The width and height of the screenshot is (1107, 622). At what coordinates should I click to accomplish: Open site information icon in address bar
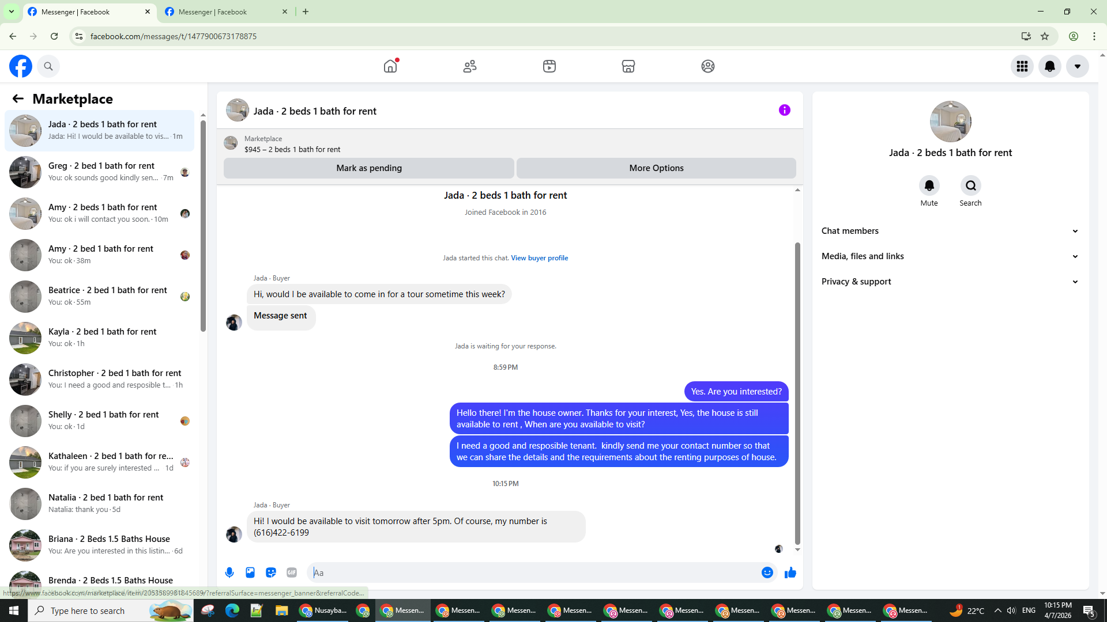click(79, 36)
